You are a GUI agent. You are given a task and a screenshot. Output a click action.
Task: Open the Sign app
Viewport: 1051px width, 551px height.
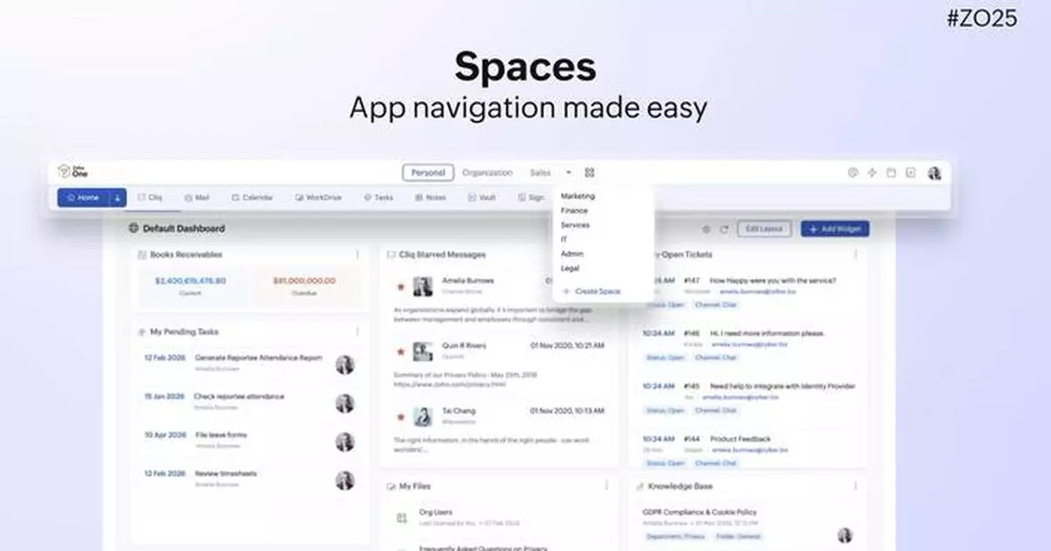tap(531, 197)
